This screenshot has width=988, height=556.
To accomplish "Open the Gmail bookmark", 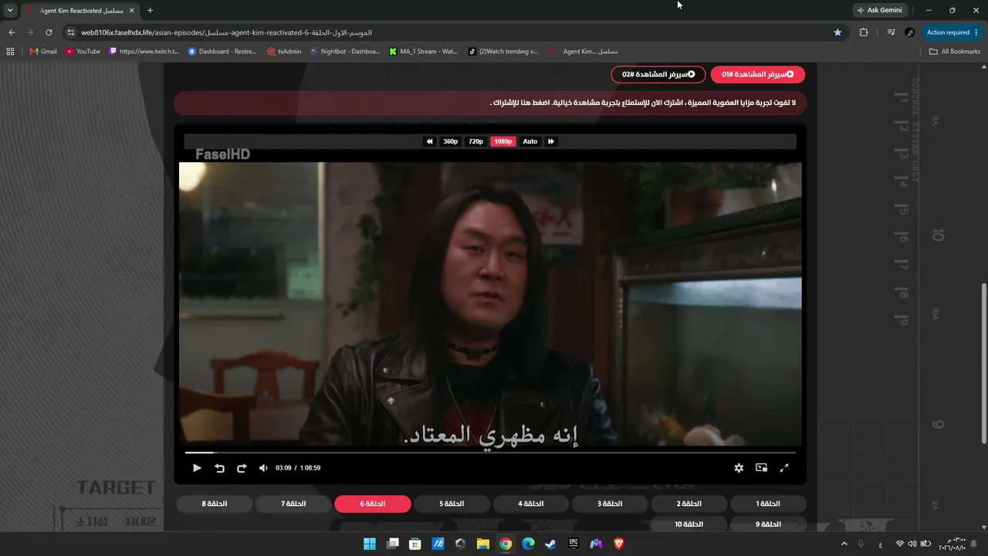I will (x=43, y=52).
